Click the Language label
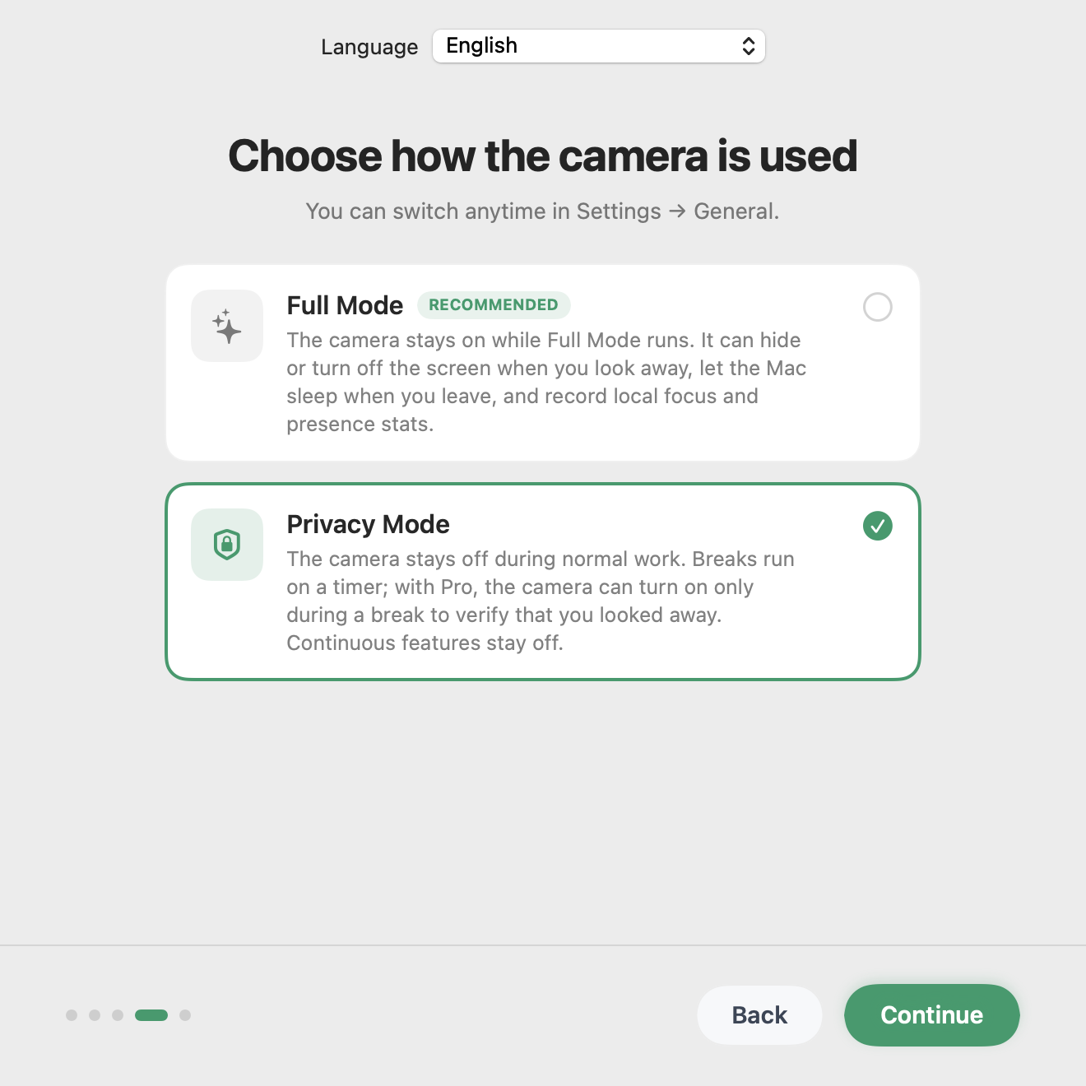Viewport: 1086px width, 1086px height. (x=369, y=47)
